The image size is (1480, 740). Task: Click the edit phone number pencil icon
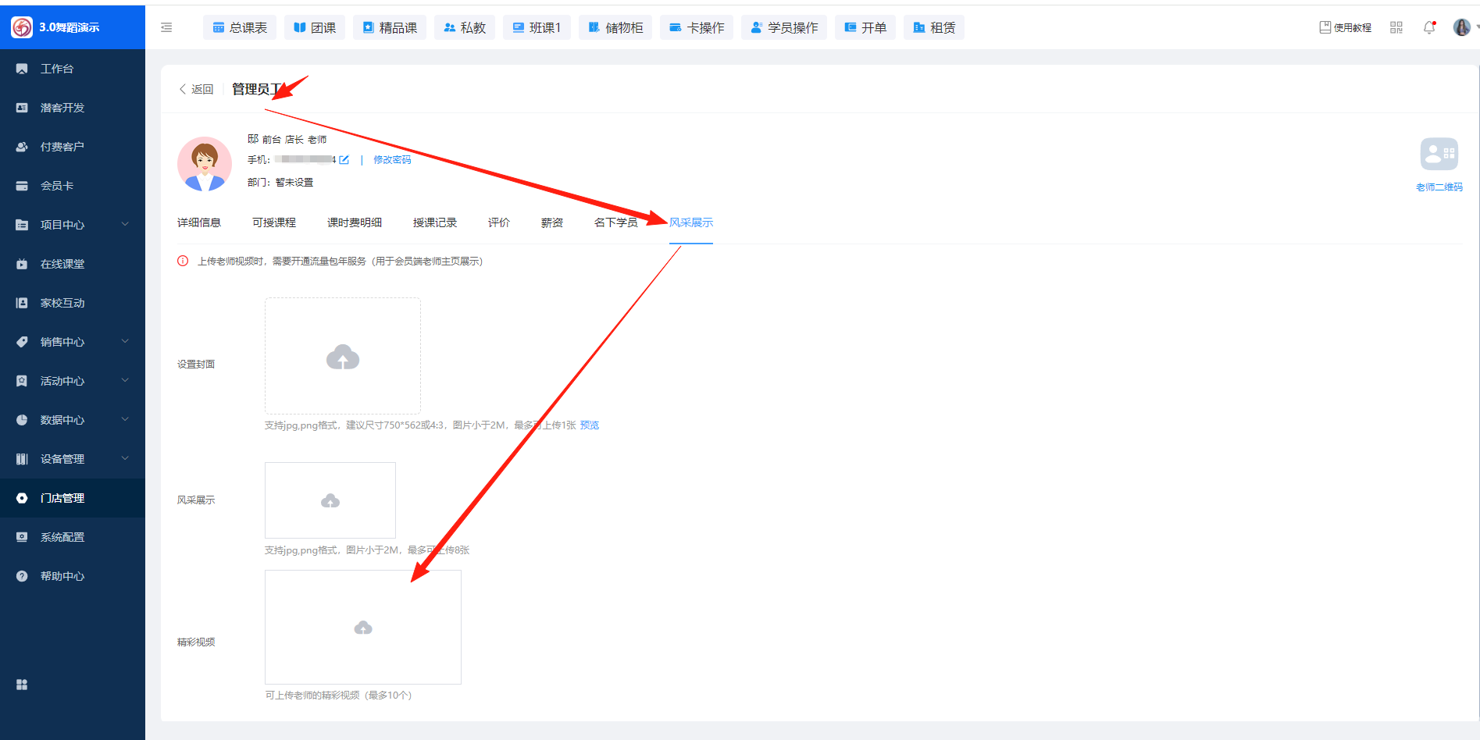click(344, 160)
